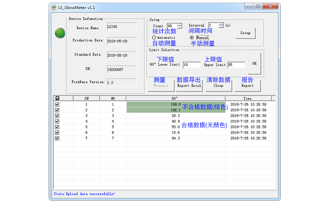Select the Manual measurement radio button
The image size is (327, 203).
point(192,38)
